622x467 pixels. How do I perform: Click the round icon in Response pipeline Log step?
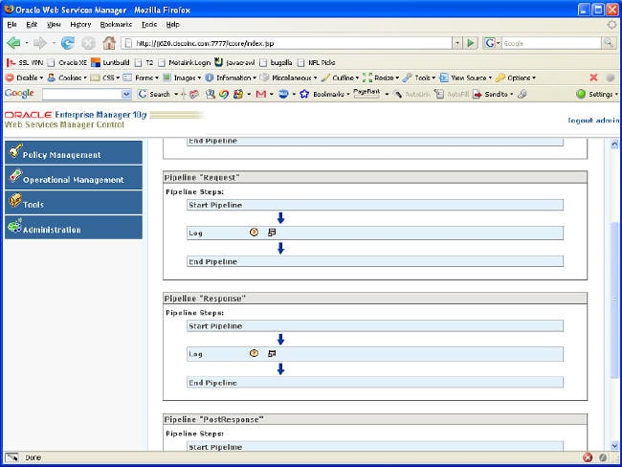[254, 353]
